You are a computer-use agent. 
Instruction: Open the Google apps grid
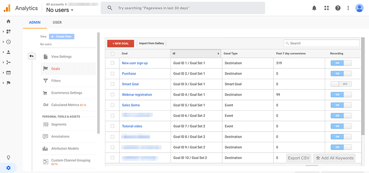point(326,8)
